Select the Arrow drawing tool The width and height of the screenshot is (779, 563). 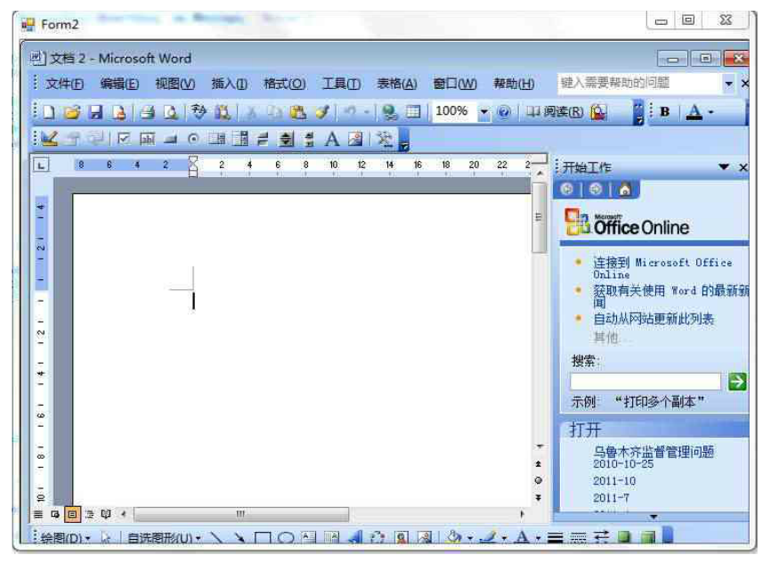click(239, 538)
